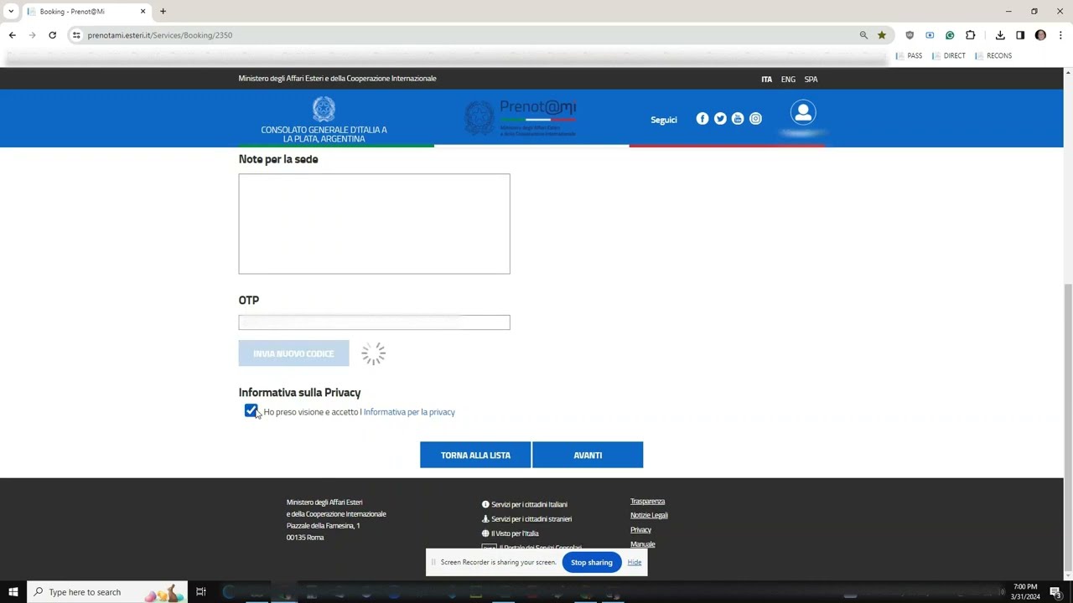Open browser Downloads icon

(1000, 35)
